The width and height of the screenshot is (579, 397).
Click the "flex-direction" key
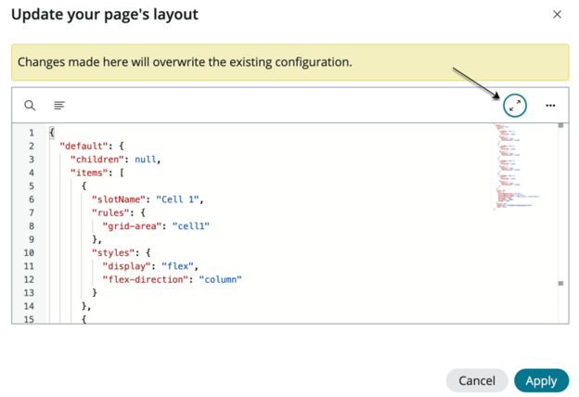(x=145, y=279)
